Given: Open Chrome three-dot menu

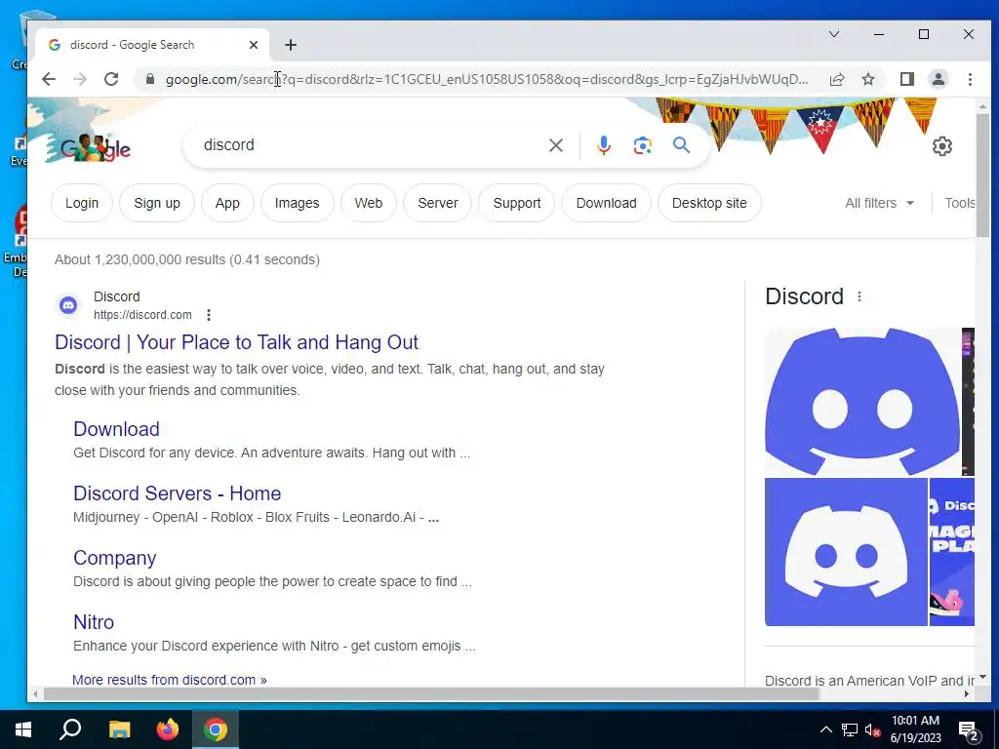Looking at the screenshot, I should pos(970,79).
